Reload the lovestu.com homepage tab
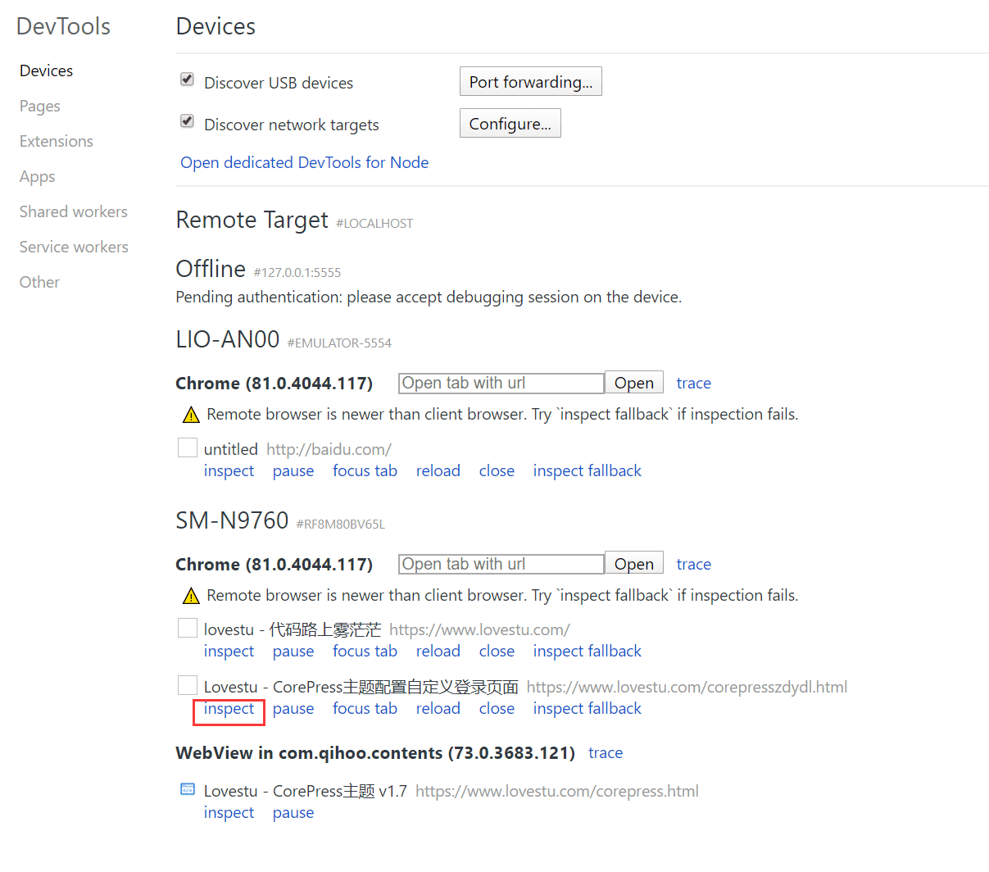 click(438, 652)
